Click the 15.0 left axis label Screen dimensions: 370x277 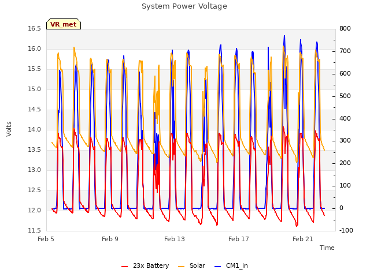35,89
